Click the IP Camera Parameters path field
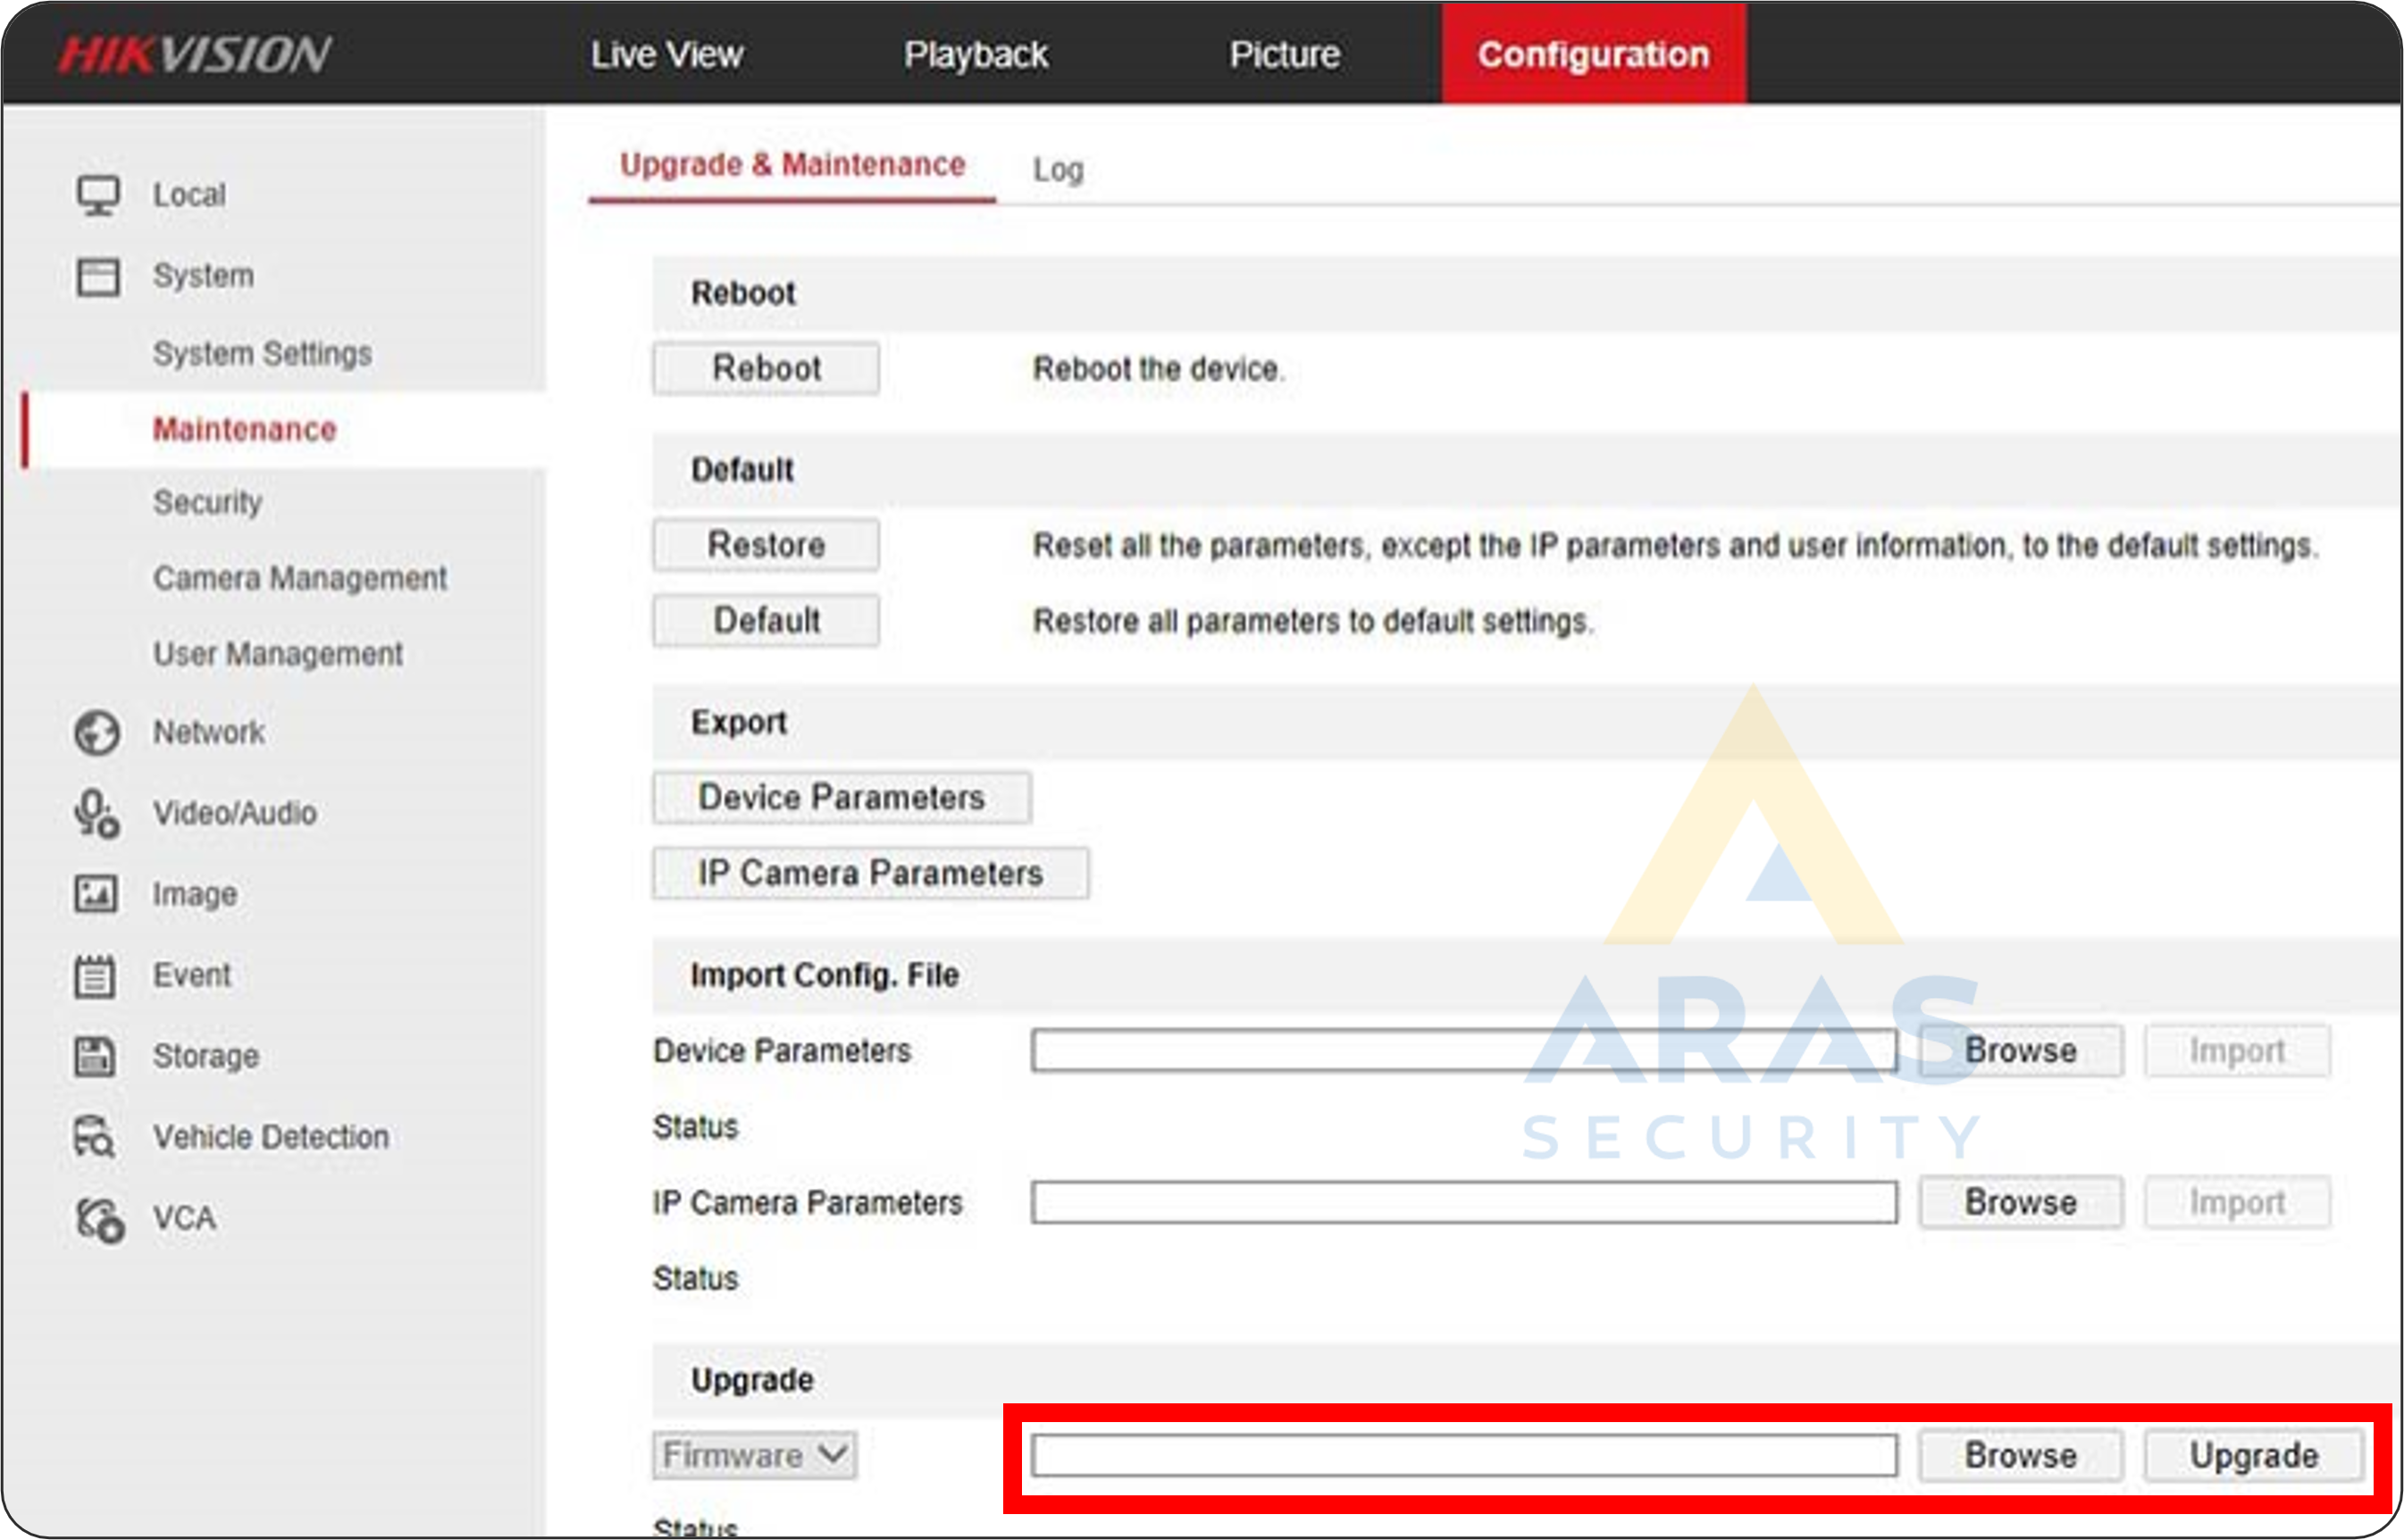 click(x=1464, y=1203)
